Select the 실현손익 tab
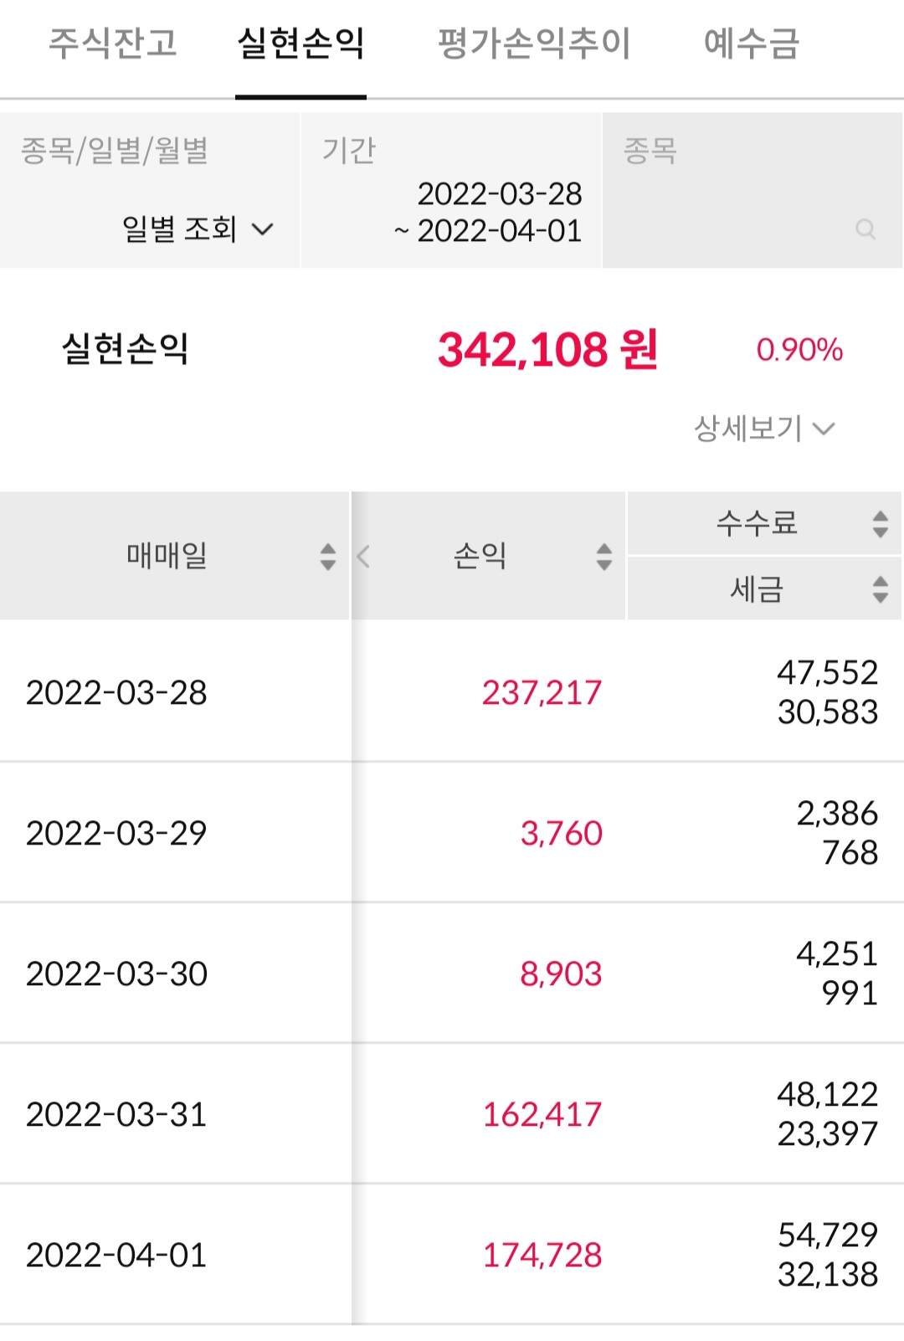 [300, 44]
